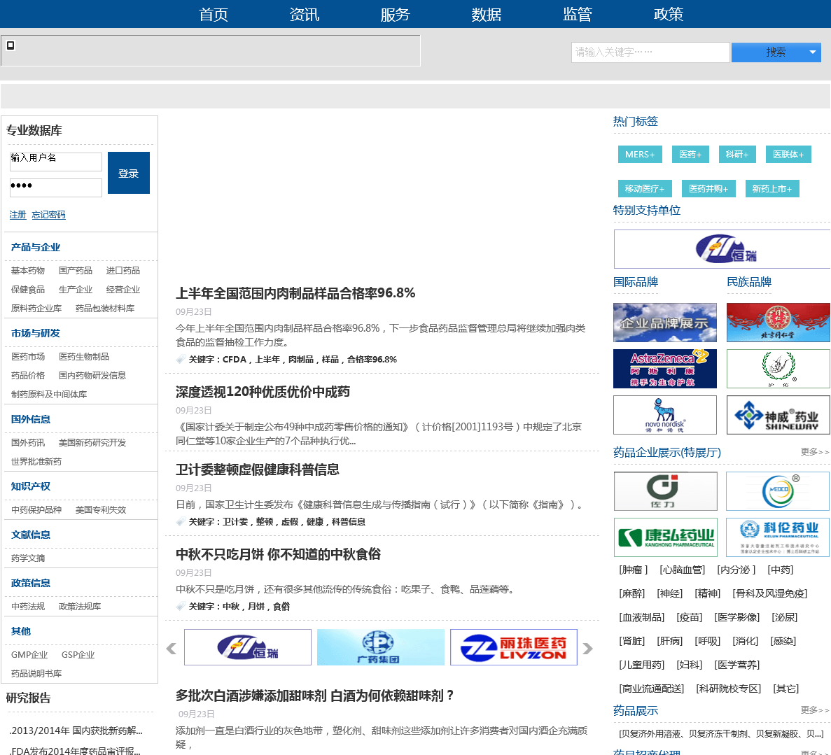Show next sponsor logos with right arrow
This screenshot has width=831, height=755.
(588, 648)
